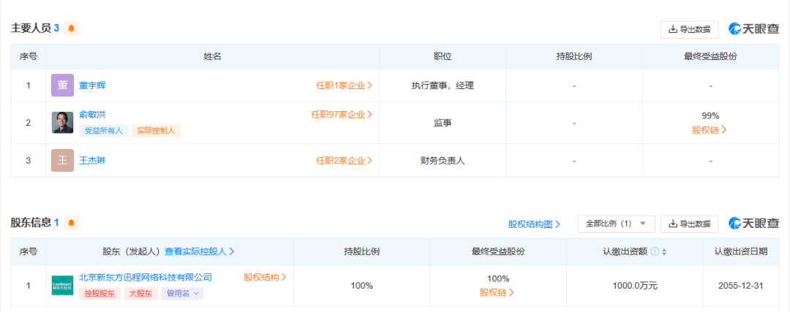Screen dimensions: 790x312
Task: Export data in the 主要人员 section
Action: point(689,29)
